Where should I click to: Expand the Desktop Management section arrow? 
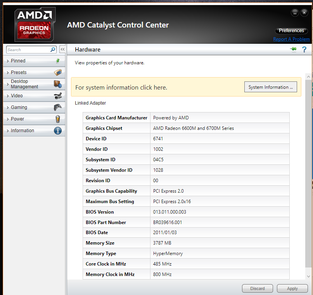(8, 85)
